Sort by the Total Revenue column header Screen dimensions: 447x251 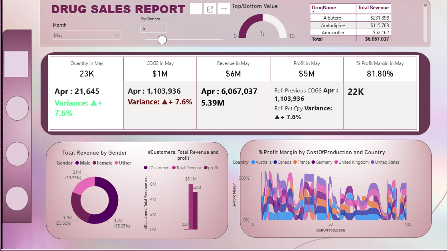coord(373,8)
